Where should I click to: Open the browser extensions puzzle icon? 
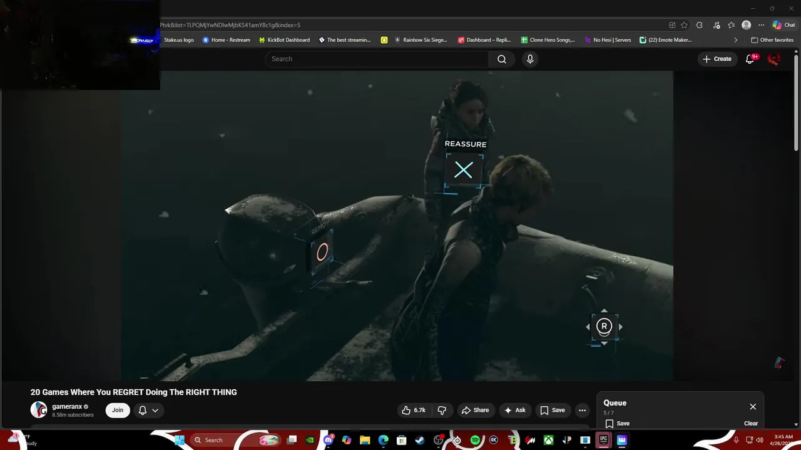(700, 25)
